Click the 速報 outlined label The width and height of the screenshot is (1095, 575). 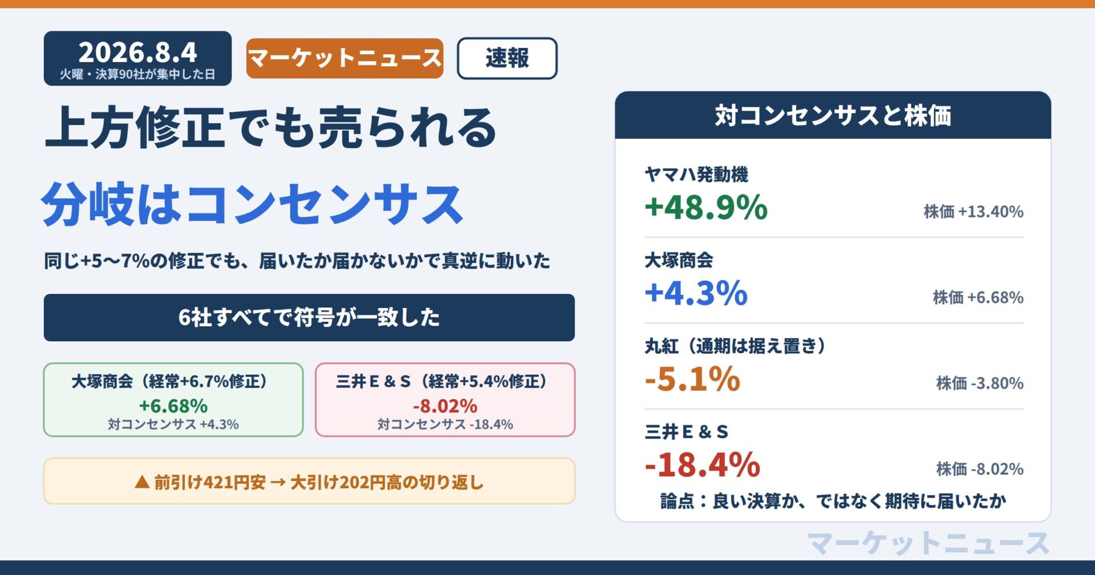[507, 58]
